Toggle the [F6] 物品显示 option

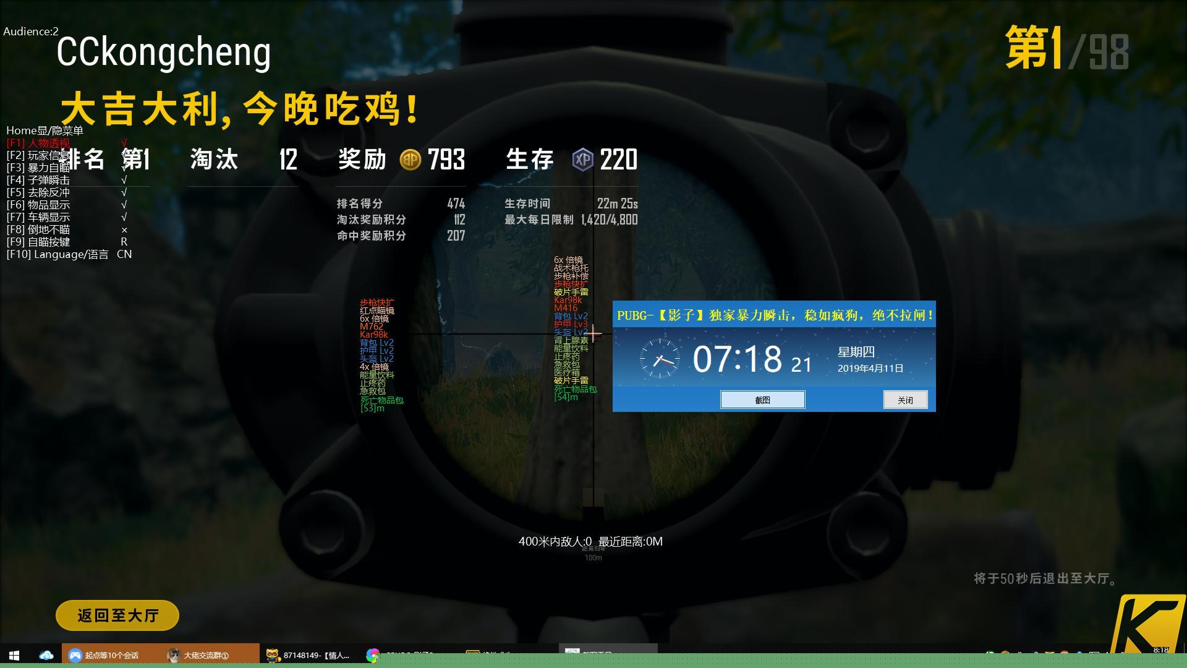point(67,205)
